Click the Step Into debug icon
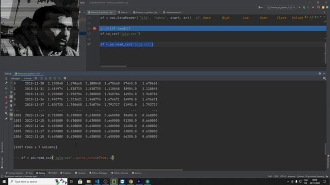Image resolution: width=330 pixels, height=185 pixels. [46, 78]
